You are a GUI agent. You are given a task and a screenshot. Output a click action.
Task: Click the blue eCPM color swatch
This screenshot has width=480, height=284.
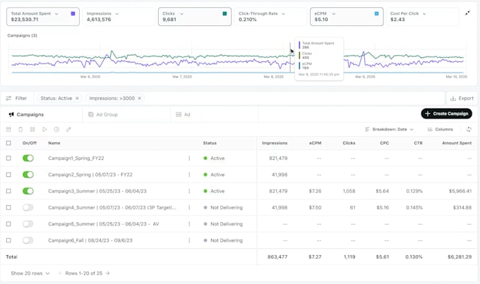pyautogui.click(x=377, y=13)
